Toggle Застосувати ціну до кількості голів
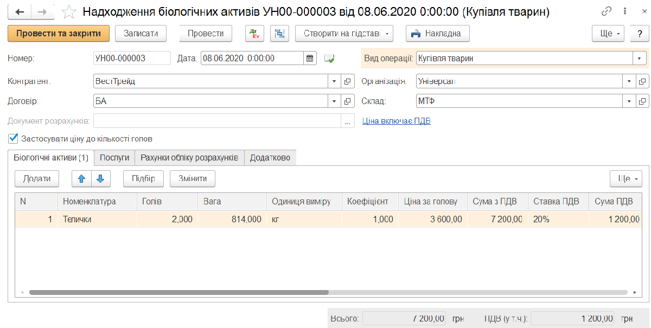 tap(14, 138)
